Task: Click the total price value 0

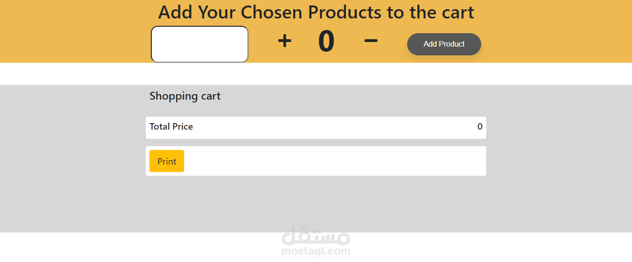Action: pyautogui.click(x=480, y=126)
